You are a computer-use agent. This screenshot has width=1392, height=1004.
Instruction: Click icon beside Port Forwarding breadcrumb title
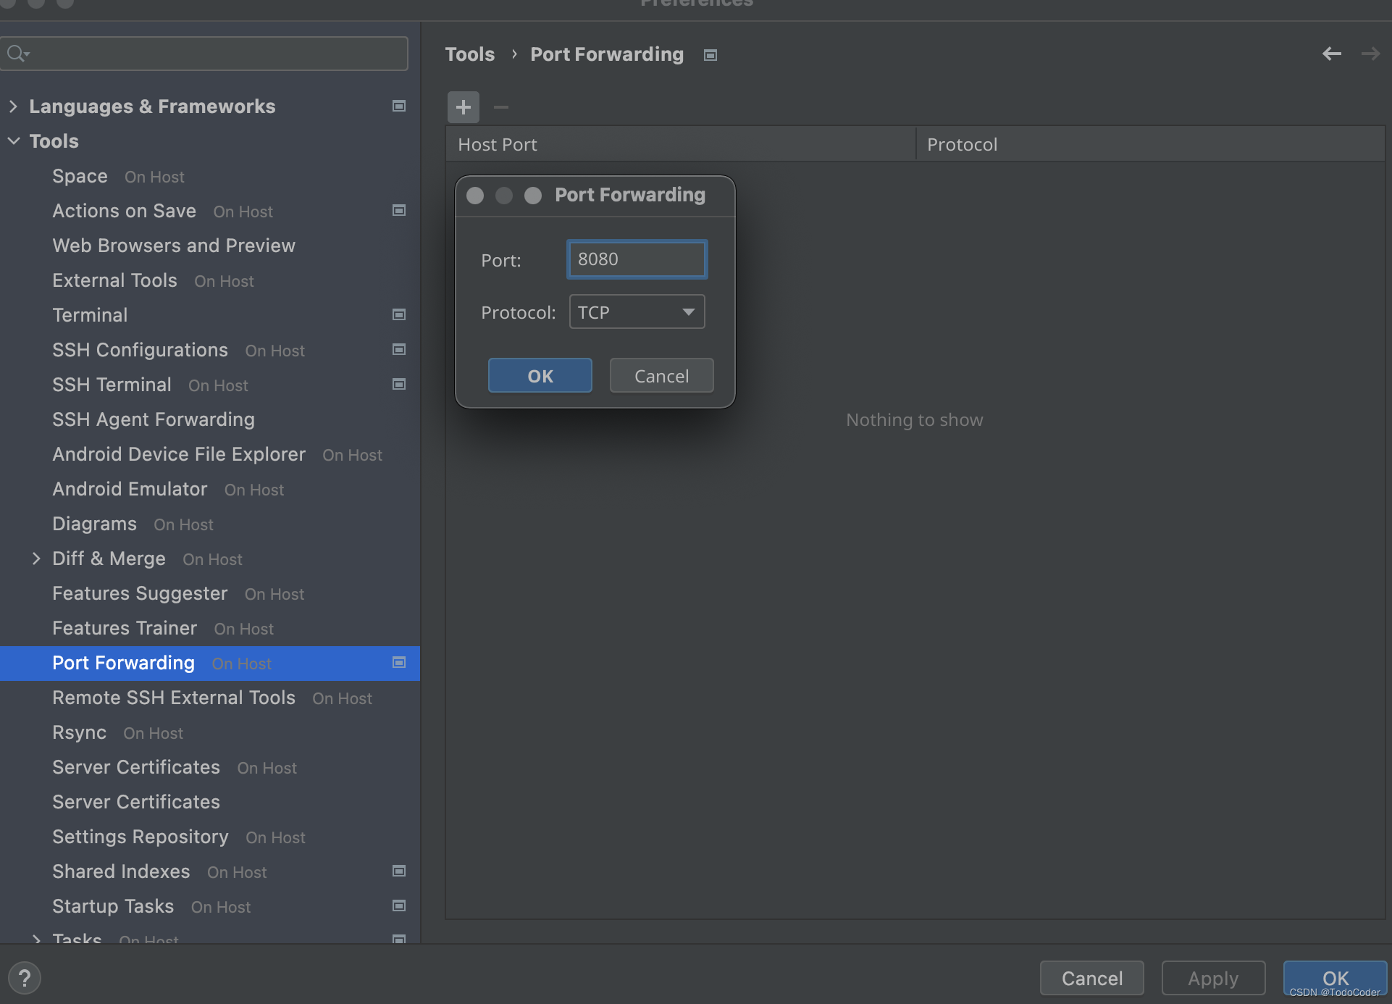[x=710, y=55]
